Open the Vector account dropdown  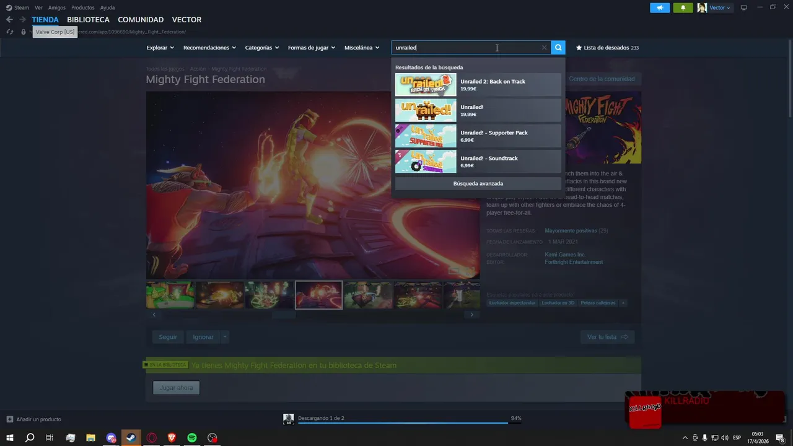click(720, 7)
